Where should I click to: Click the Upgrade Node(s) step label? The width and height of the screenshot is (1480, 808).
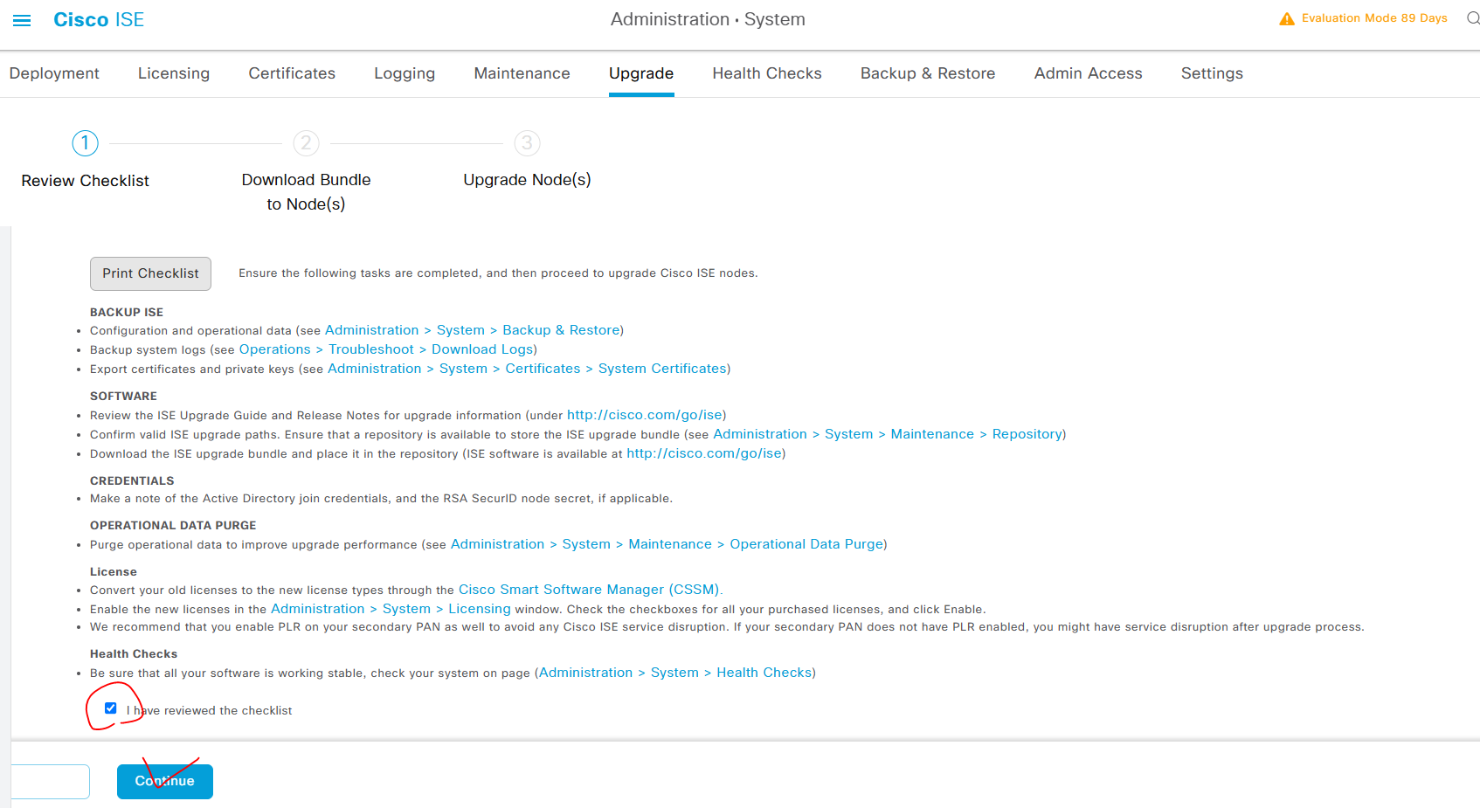coord(527,180)
